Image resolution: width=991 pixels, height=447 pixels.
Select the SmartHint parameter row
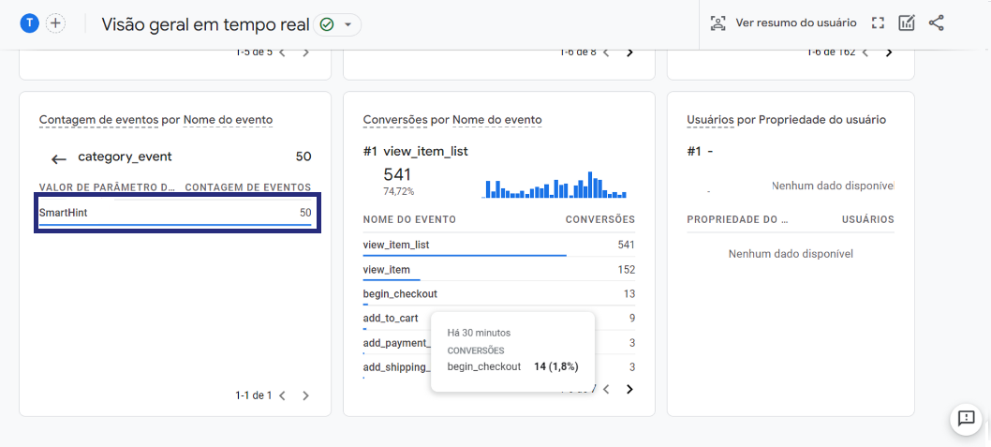(175, 214)
